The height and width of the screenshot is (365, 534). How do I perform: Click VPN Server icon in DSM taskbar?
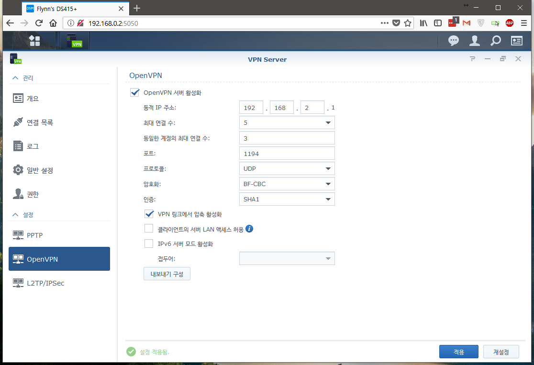click(75, 41)
